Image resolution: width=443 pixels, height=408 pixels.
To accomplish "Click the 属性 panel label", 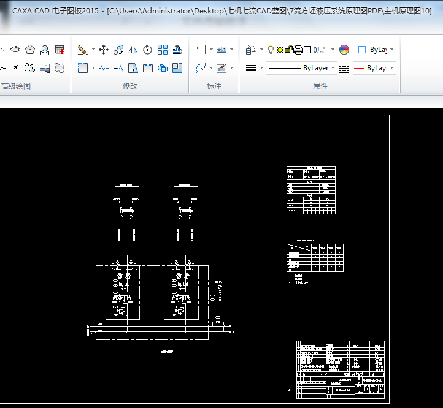I will (x=320, y=86).
